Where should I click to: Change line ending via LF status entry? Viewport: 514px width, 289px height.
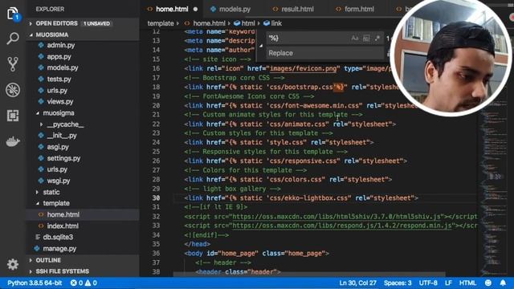pos(448,283)
